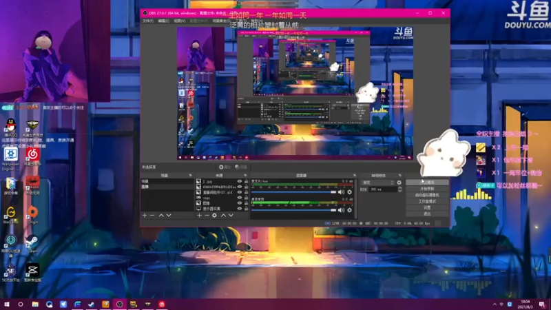The image size is (551, 310).
Task: Click the 停止推流 stop streaming button
Action: click(x=427, y=183)
